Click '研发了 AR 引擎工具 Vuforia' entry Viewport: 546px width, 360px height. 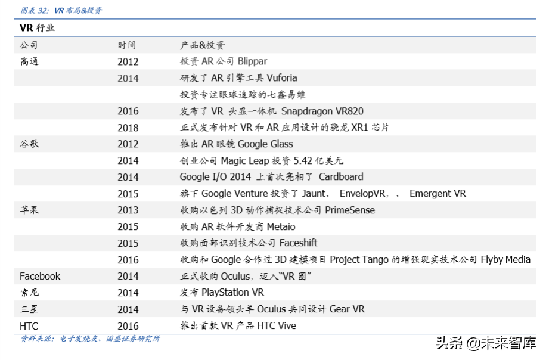(238, 78)
